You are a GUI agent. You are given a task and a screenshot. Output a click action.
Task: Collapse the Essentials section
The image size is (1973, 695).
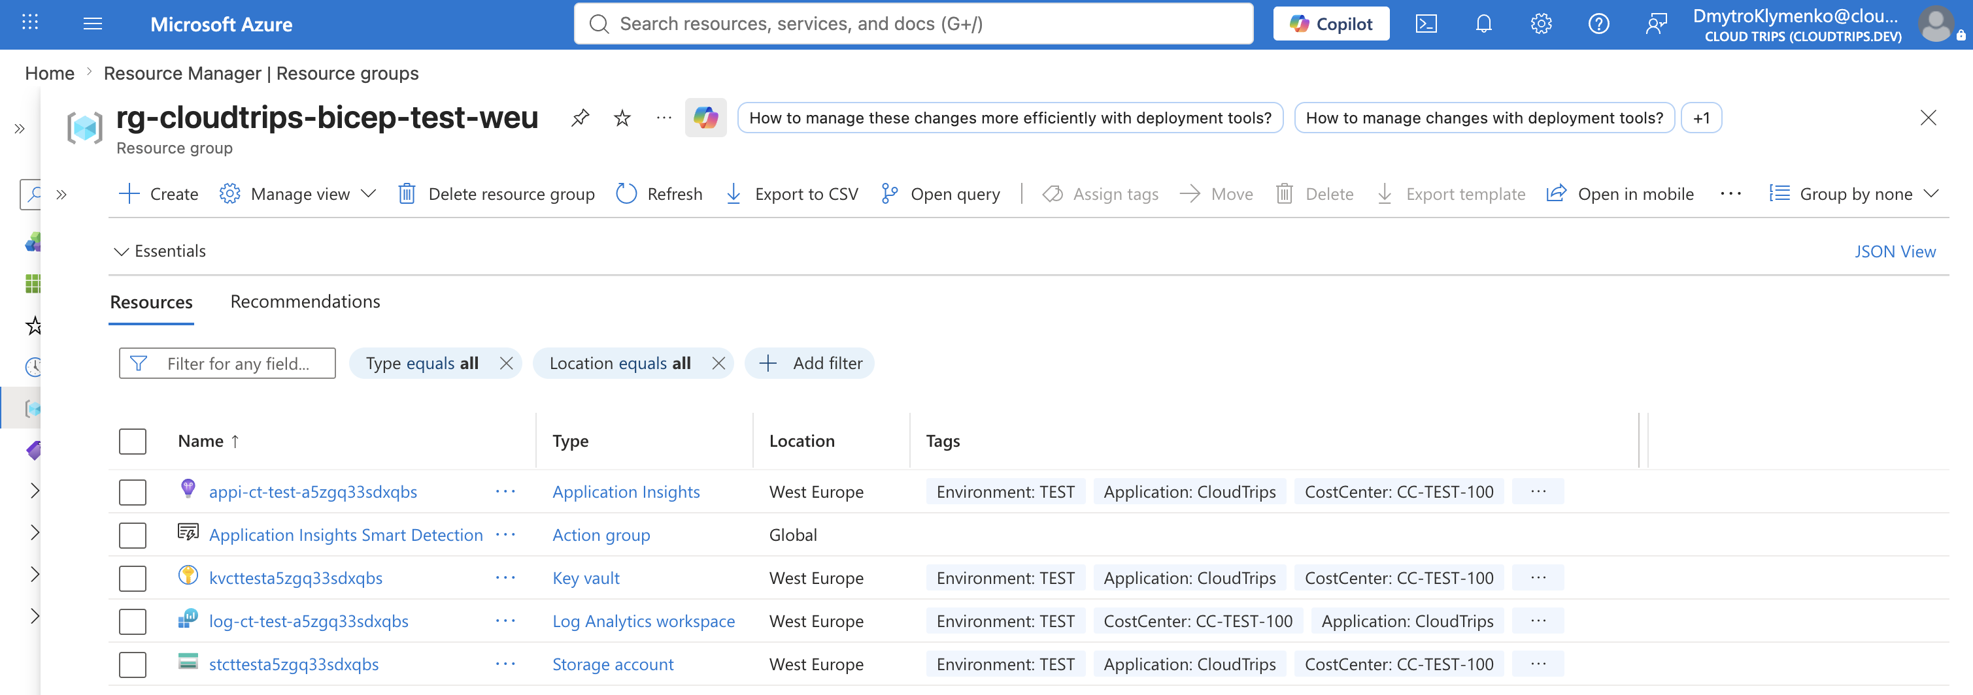point(160,251)
